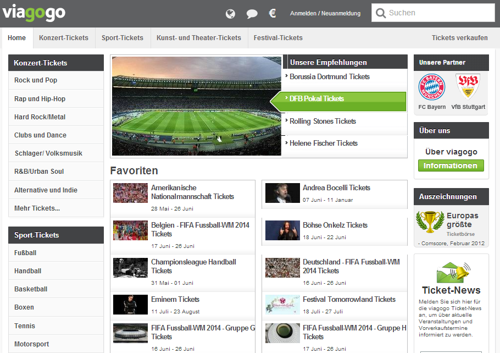This screenshot has width=500, height=353.
Task: Click the speech bubble chat icon
Action: pos(252,14)
